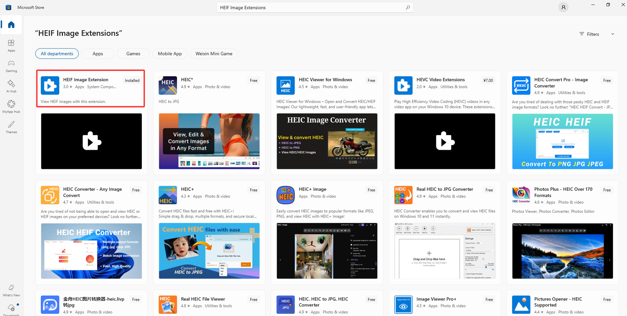This screenshot has width=627, height=316.
Task: Open MyApp Hub in sidebar
Action: point(11,107)
